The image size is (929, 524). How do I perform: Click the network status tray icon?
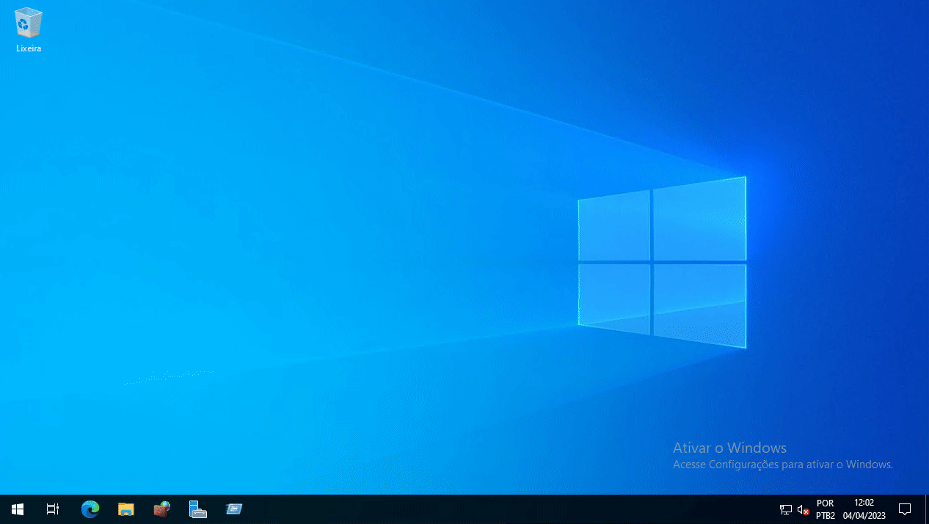click(x=784, y=509)
